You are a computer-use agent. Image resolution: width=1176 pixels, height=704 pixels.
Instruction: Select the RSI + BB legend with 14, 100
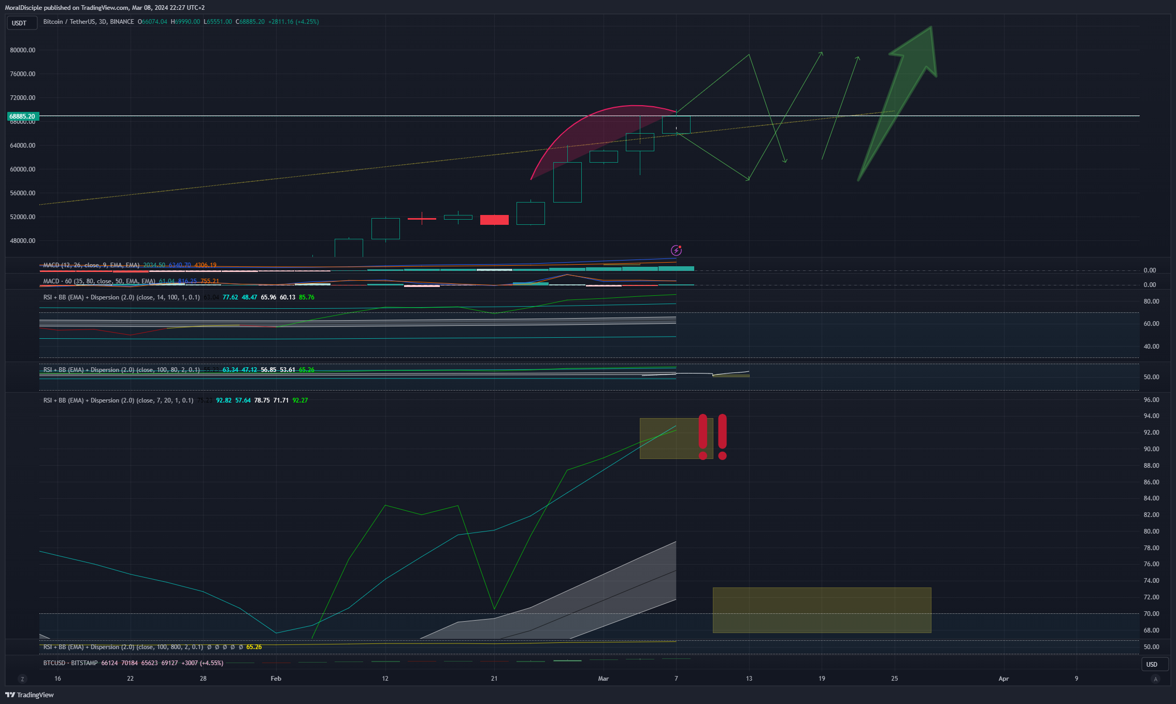tap(122, 297)
